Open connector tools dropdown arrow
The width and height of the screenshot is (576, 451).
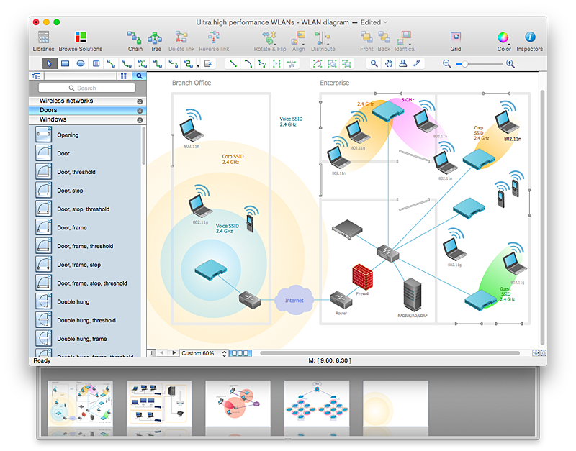coord(198,66)
